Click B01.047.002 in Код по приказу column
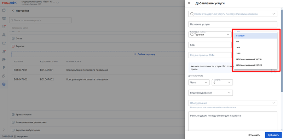The height and width of the screenshot is (139, 283). [47, 79]
